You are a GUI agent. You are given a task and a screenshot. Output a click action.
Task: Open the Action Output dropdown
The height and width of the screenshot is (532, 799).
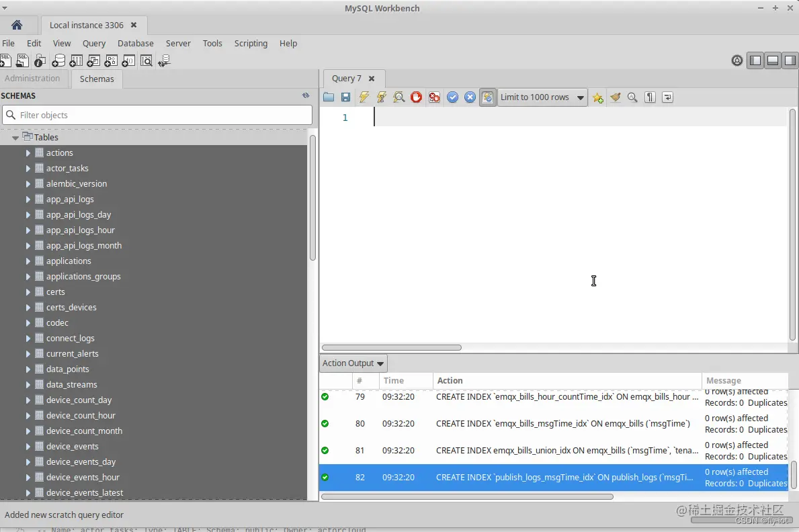pyautogui.click(x=353, y=363)
